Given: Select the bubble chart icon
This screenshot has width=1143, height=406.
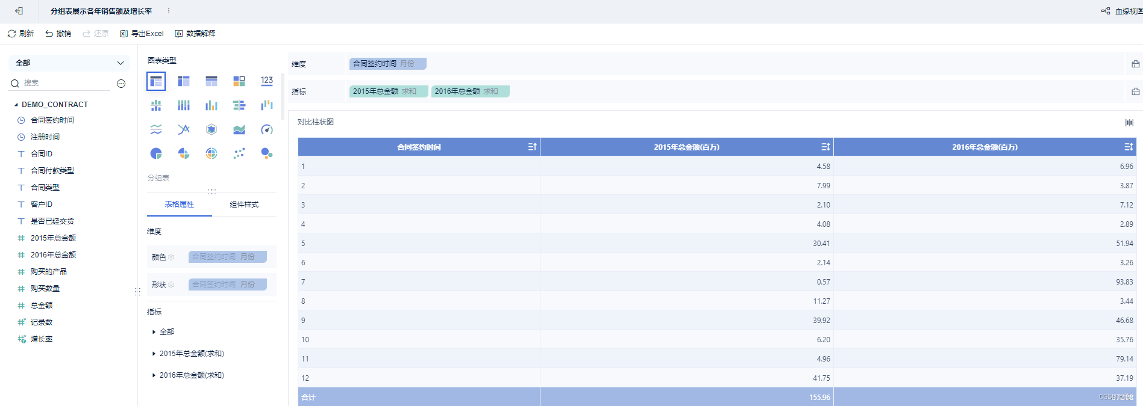Looking at the screenshot, I should [267, 153].
